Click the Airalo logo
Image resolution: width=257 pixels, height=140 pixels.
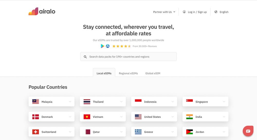click(x=42, y=11)
